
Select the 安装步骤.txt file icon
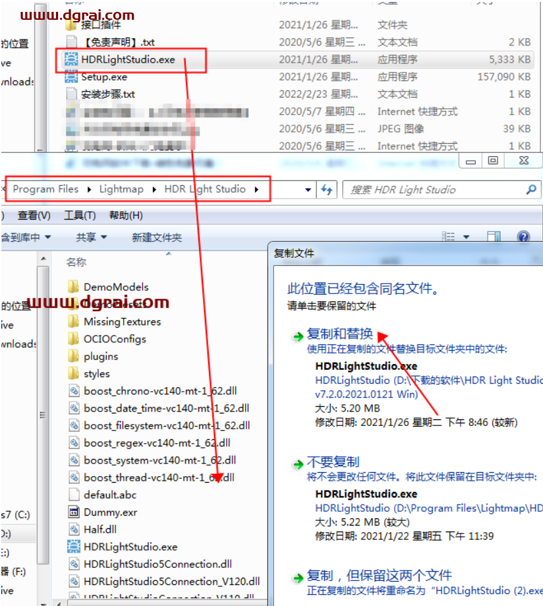[x=71, y=94]
